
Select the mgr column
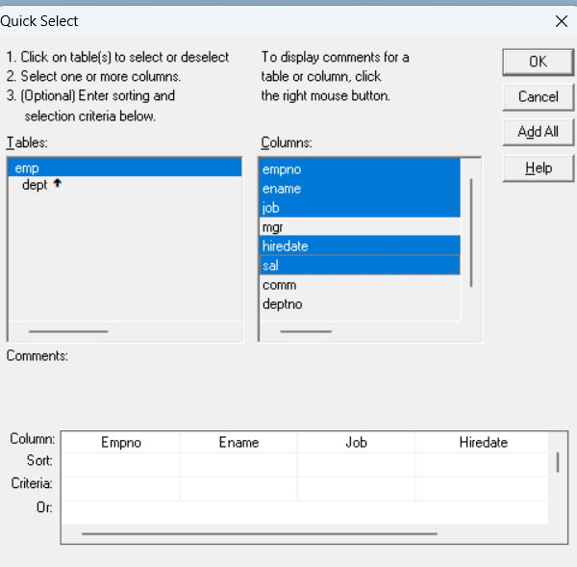360,227
